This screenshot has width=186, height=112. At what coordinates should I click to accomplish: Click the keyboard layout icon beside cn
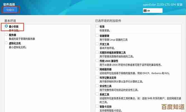click(145, 11)
